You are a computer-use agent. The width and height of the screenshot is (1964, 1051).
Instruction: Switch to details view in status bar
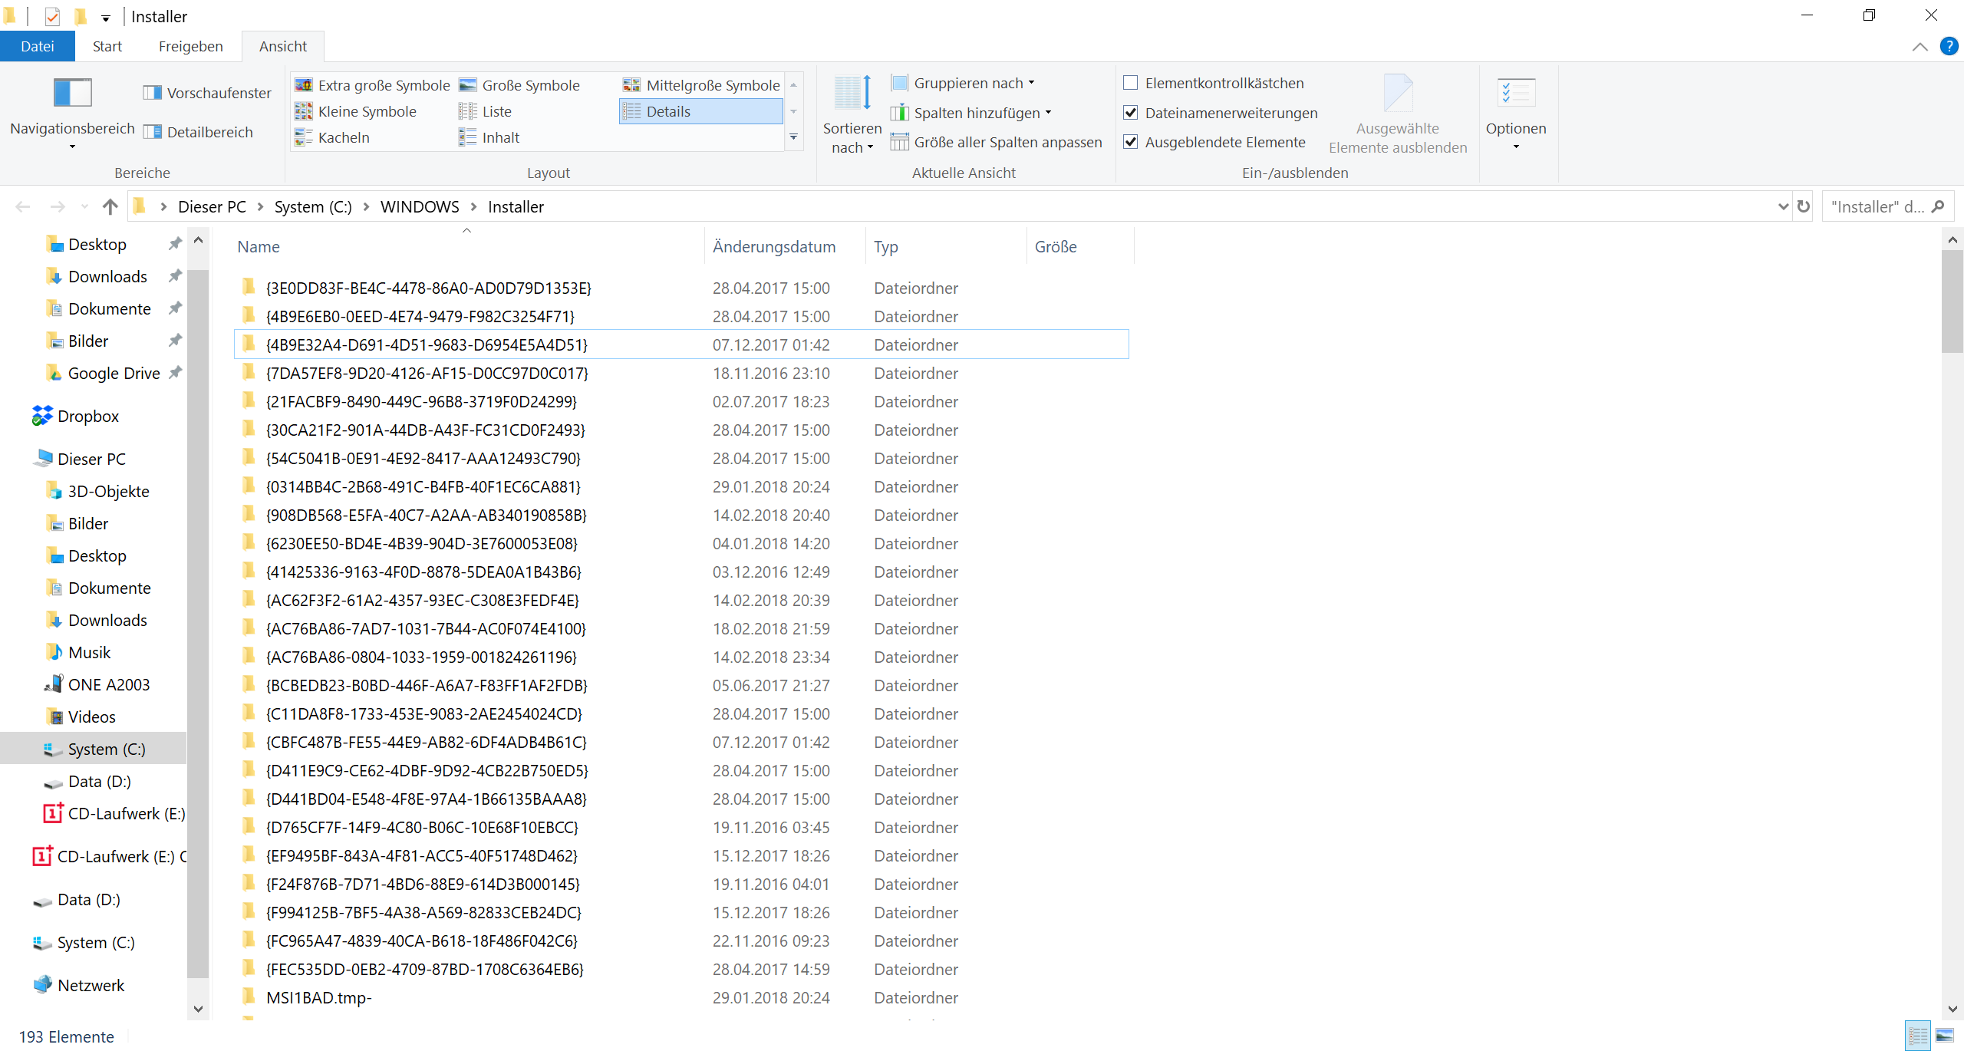click(x=1918, y=1036)
